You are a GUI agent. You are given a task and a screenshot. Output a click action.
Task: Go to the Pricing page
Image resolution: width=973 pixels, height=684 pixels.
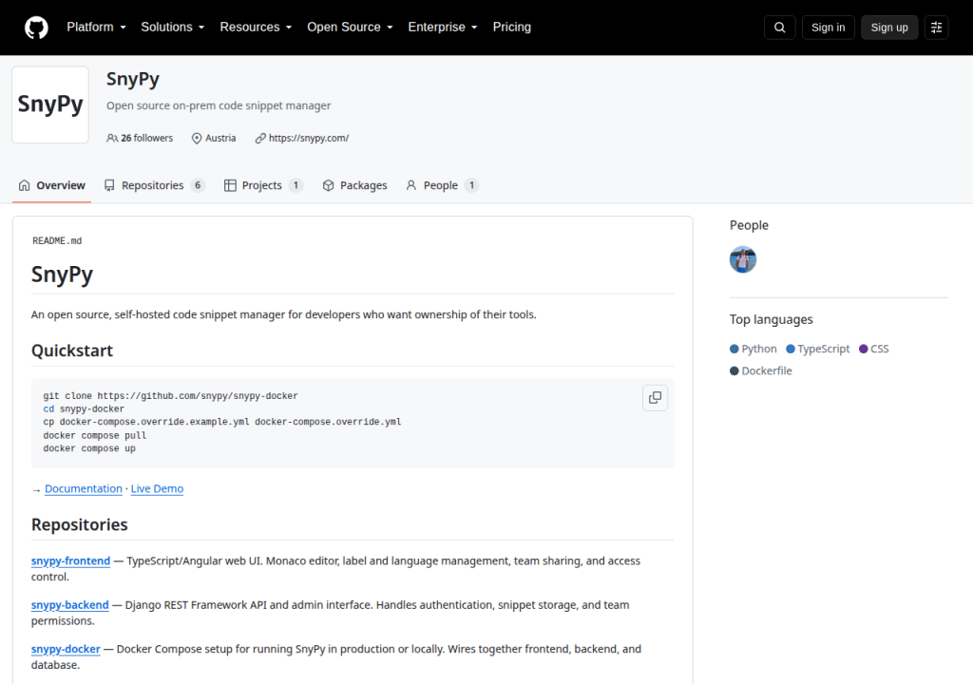(x=512, y=28)
